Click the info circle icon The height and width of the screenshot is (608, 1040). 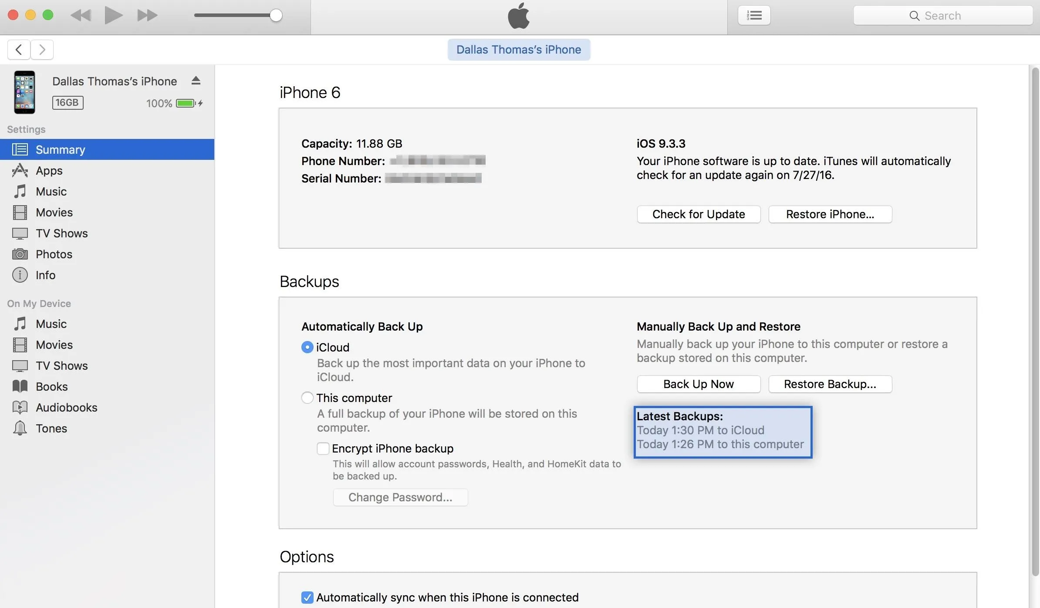coord(20,275)
